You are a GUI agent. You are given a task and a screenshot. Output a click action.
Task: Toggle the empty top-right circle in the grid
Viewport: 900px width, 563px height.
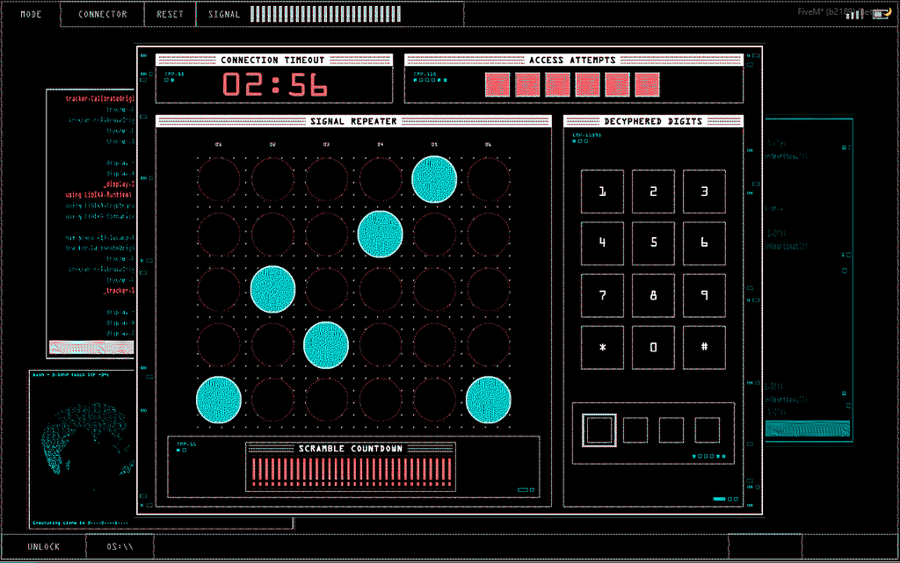pos(488,179)
